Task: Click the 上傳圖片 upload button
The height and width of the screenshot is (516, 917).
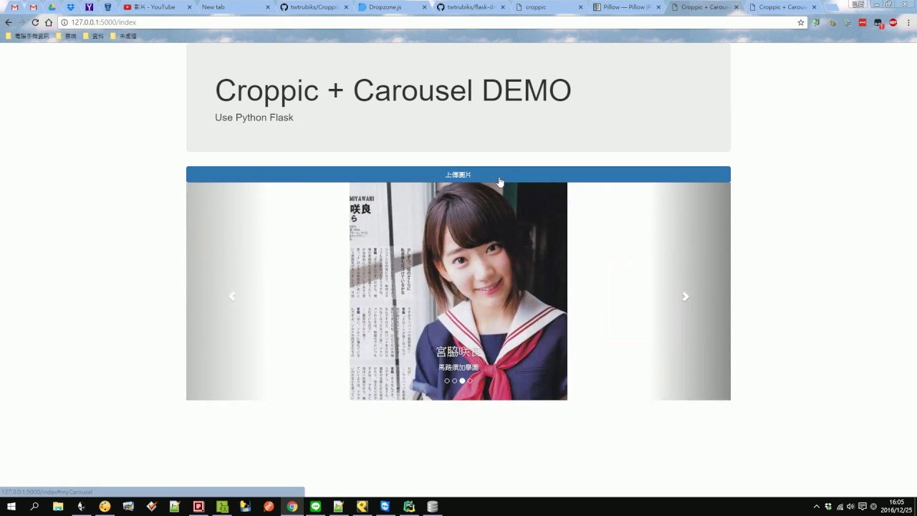Action: click(458, 174)
